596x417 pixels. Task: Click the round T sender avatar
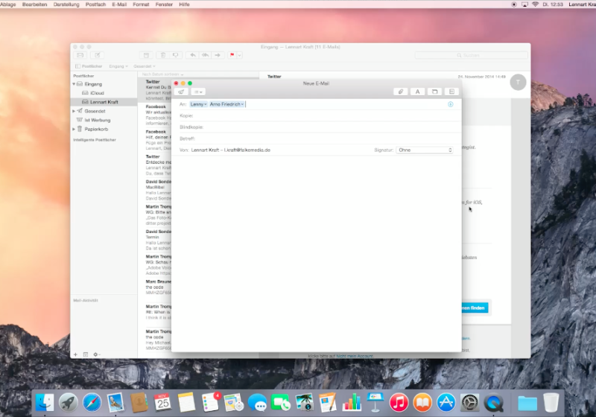point(518,83)
